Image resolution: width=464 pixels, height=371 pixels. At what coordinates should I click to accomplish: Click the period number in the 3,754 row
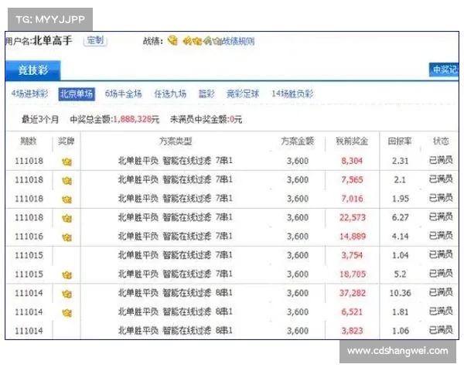click(x=29, y=255)
